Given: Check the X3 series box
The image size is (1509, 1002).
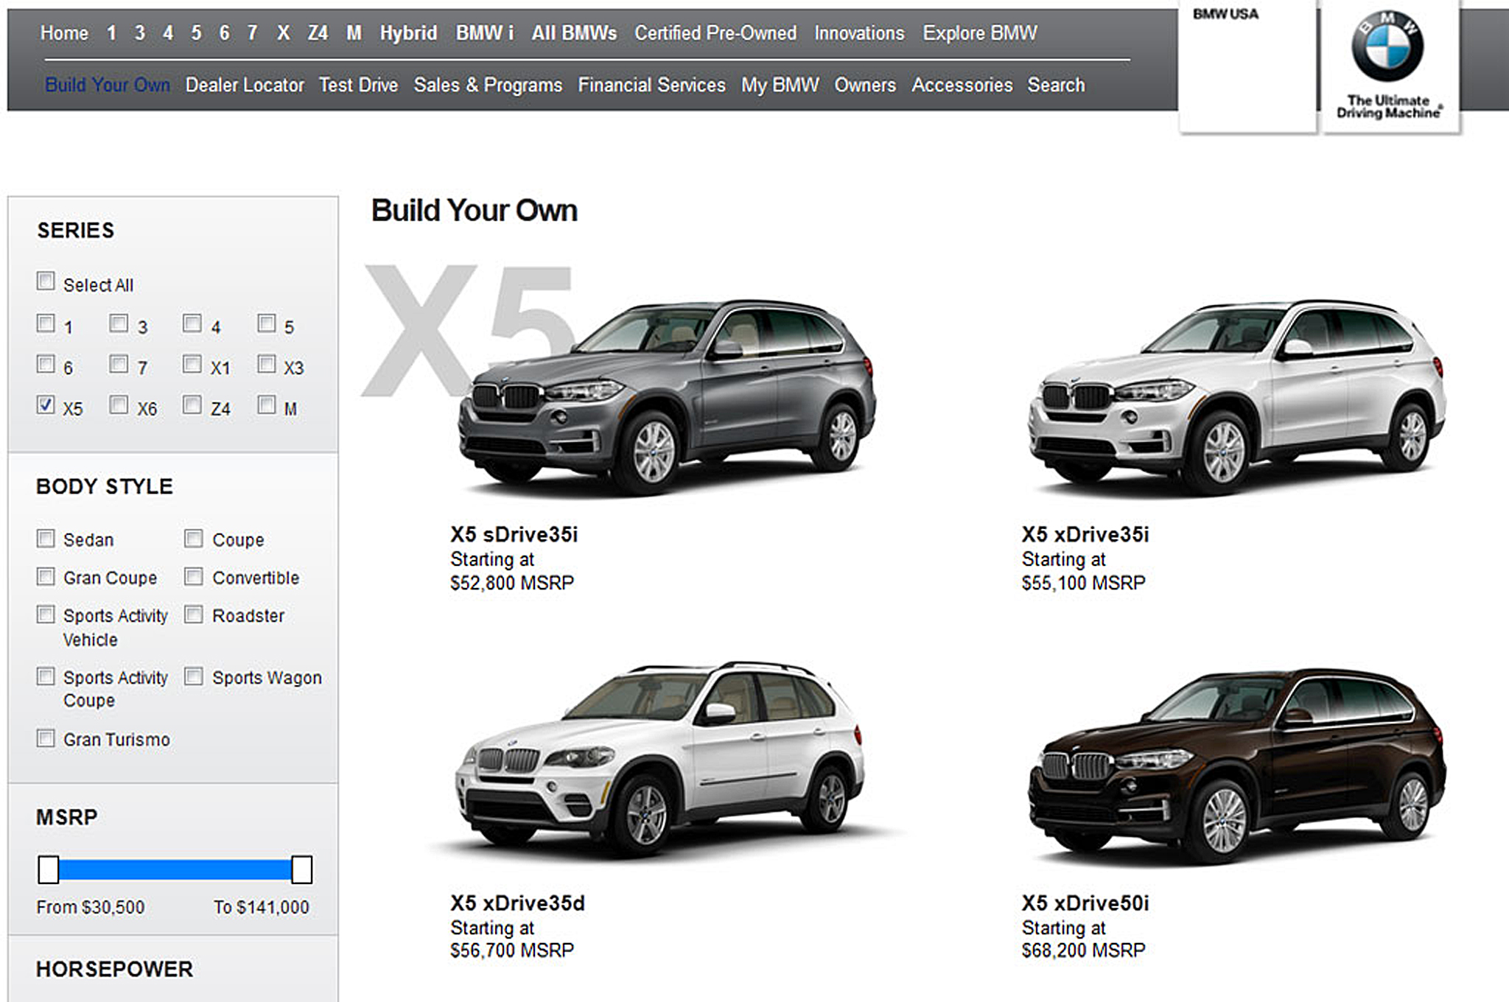Looking at the screenshot, I should pyautogui.click(x=267, y=364).
